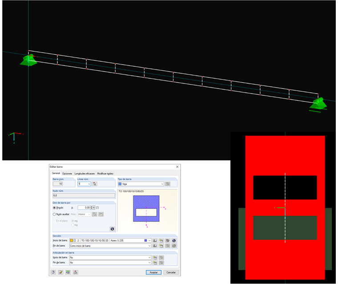Edit section for Inicio de barra section
Image resolution: width=338 pixels, height=284 pixels.
pyautogui.click(x=168, y=240)
